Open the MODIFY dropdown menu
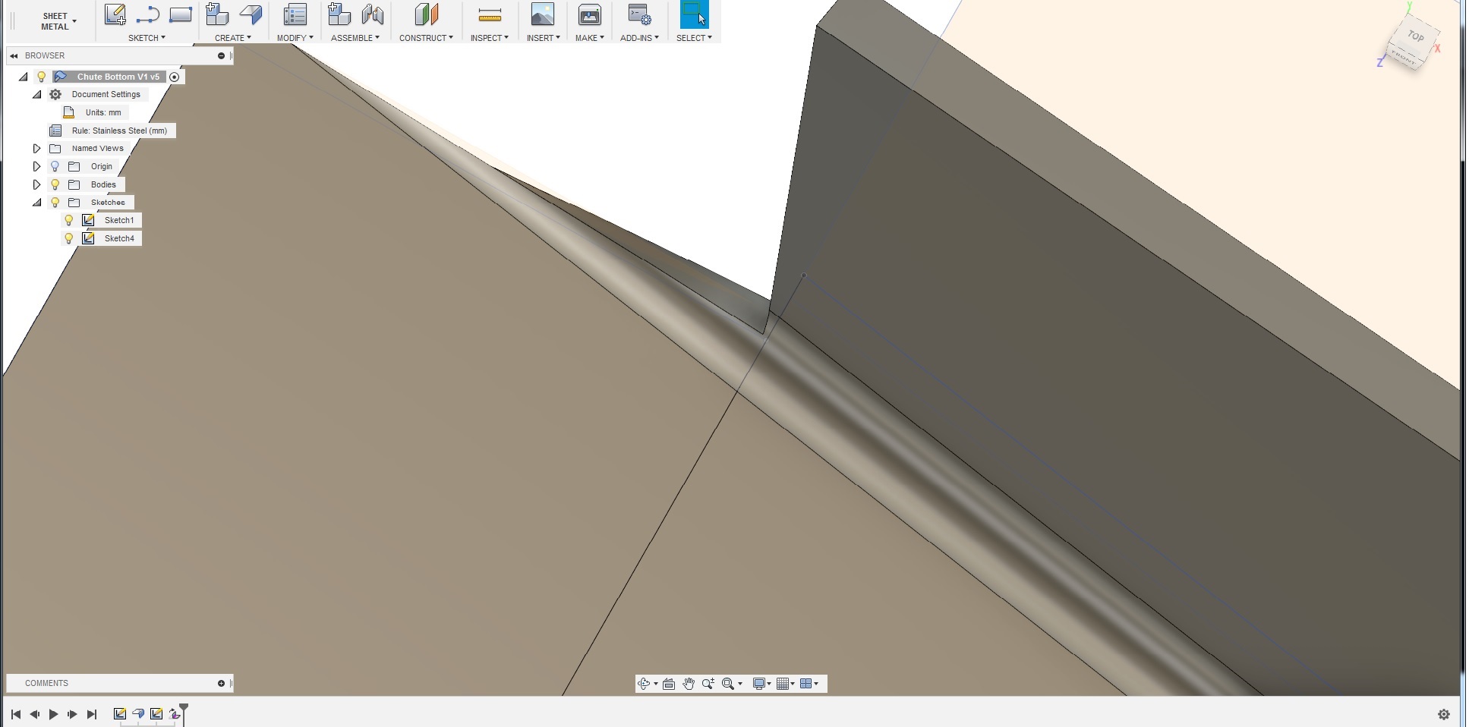Viewport: 1469px width, 727px height. (295, 37)
